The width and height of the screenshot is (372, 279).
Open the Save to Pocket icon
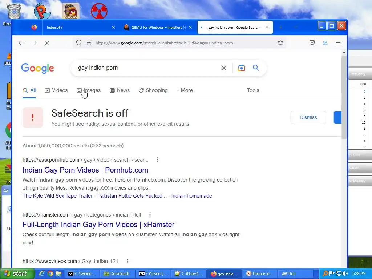tap(312, 43)
